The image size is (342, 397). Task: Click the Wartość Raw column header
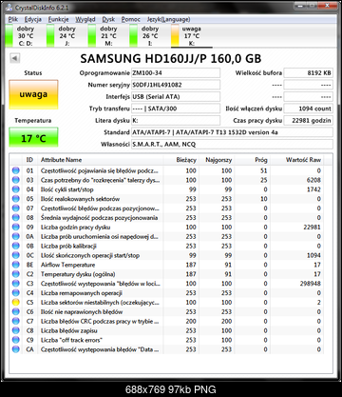tap(296, 160)
